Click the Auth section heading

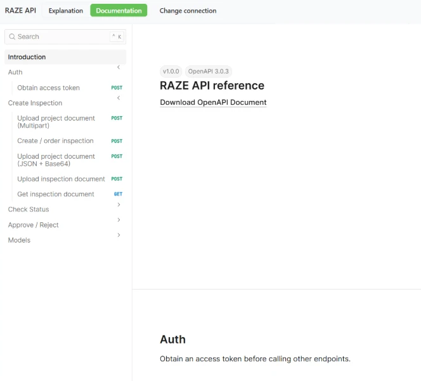point(172,339)
